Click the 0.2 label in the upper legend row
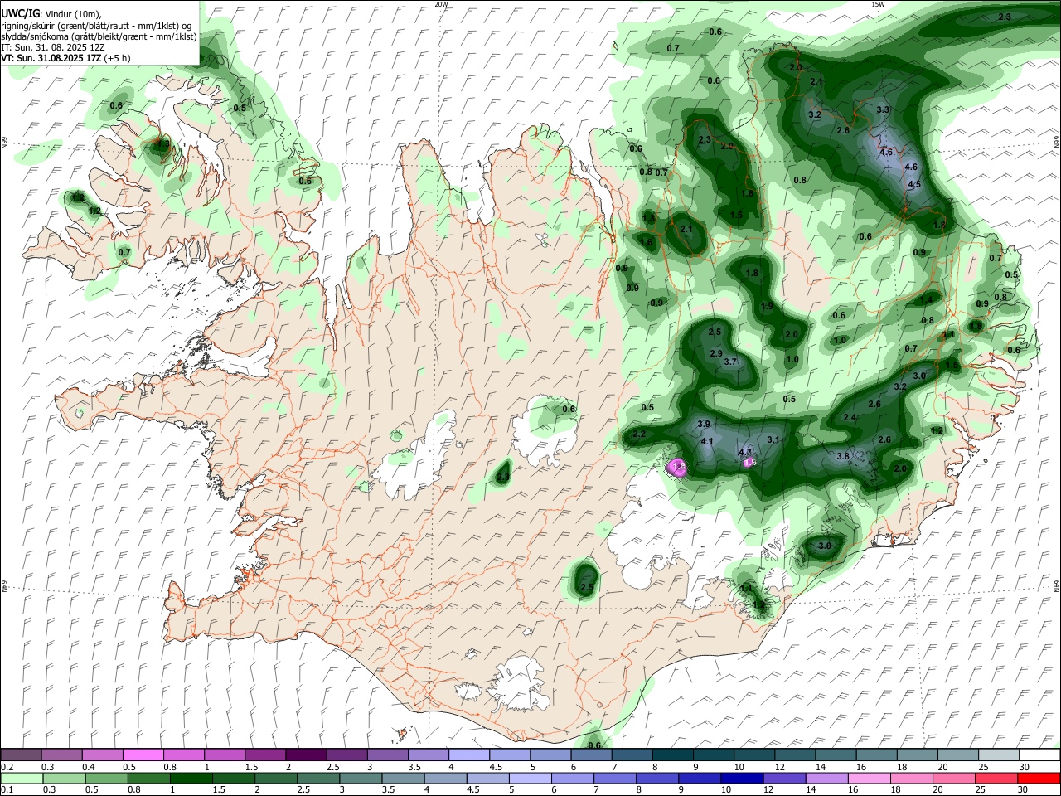1061x796 pixels. coord(7,767)
